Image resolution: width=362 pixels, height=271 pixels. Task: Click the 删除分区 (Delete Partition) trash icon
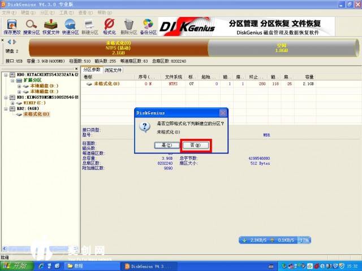coord(129,26)
